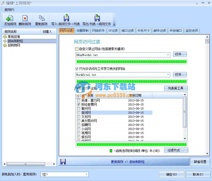The height and width of the screenshot is (181, 212).
Task: Uncheck 只允许访问与工作学习有关的网站
Action: coord(77,69)
